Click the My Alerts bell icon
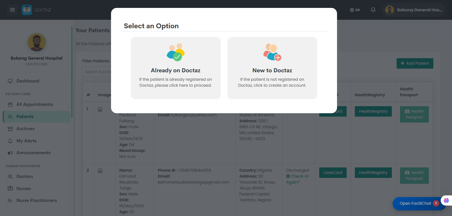 [10, 141]
